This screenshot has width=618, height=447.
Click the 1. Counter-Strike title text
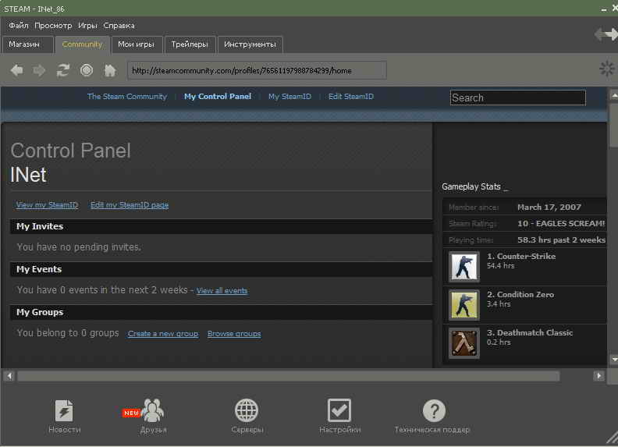tap(521, 256)
